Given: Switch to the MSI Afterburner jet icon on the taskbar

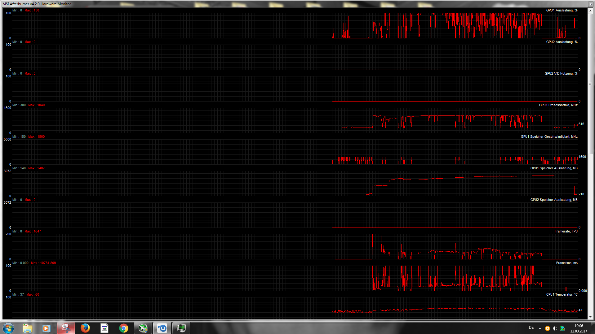Looking at the screenshot, I should [143, 328].
